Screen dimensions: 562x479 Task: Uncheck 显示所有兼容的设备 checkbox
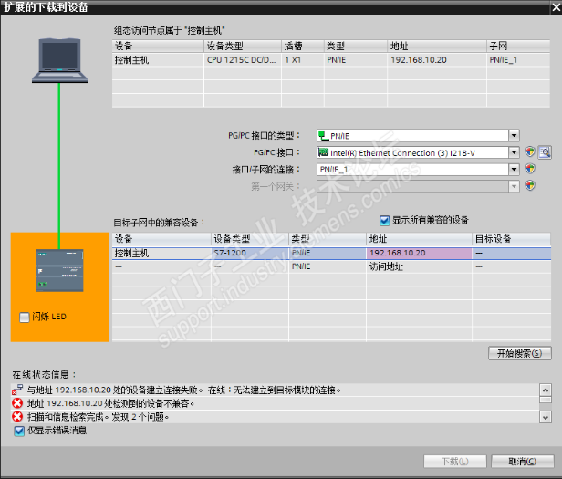[x=385, y=220]
